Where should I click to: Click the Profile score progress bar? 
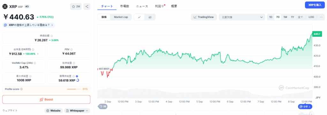point(74,89)
